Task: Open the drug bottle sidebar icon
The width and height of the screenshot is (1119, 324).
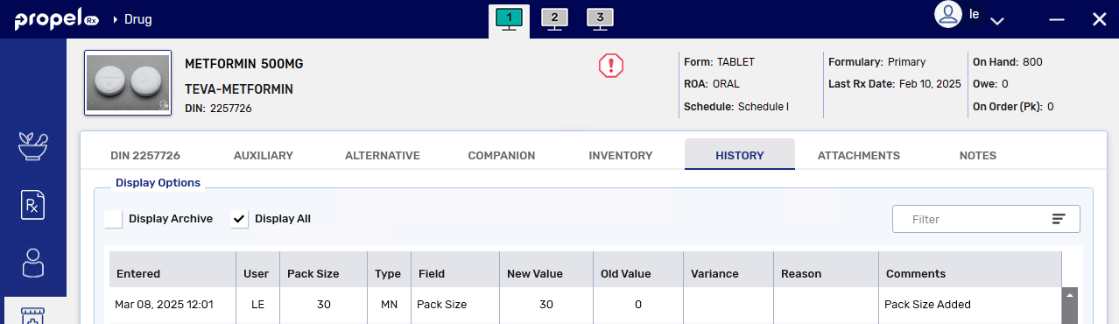Action: [x=33, y=315]
